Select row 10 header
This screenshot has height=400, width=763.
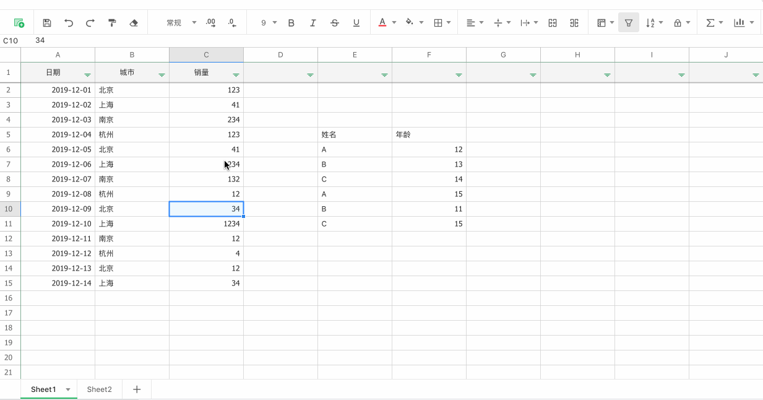11,209
